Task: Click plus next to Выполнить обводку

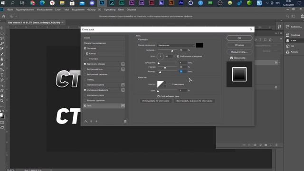Action: tap(123, 64)
